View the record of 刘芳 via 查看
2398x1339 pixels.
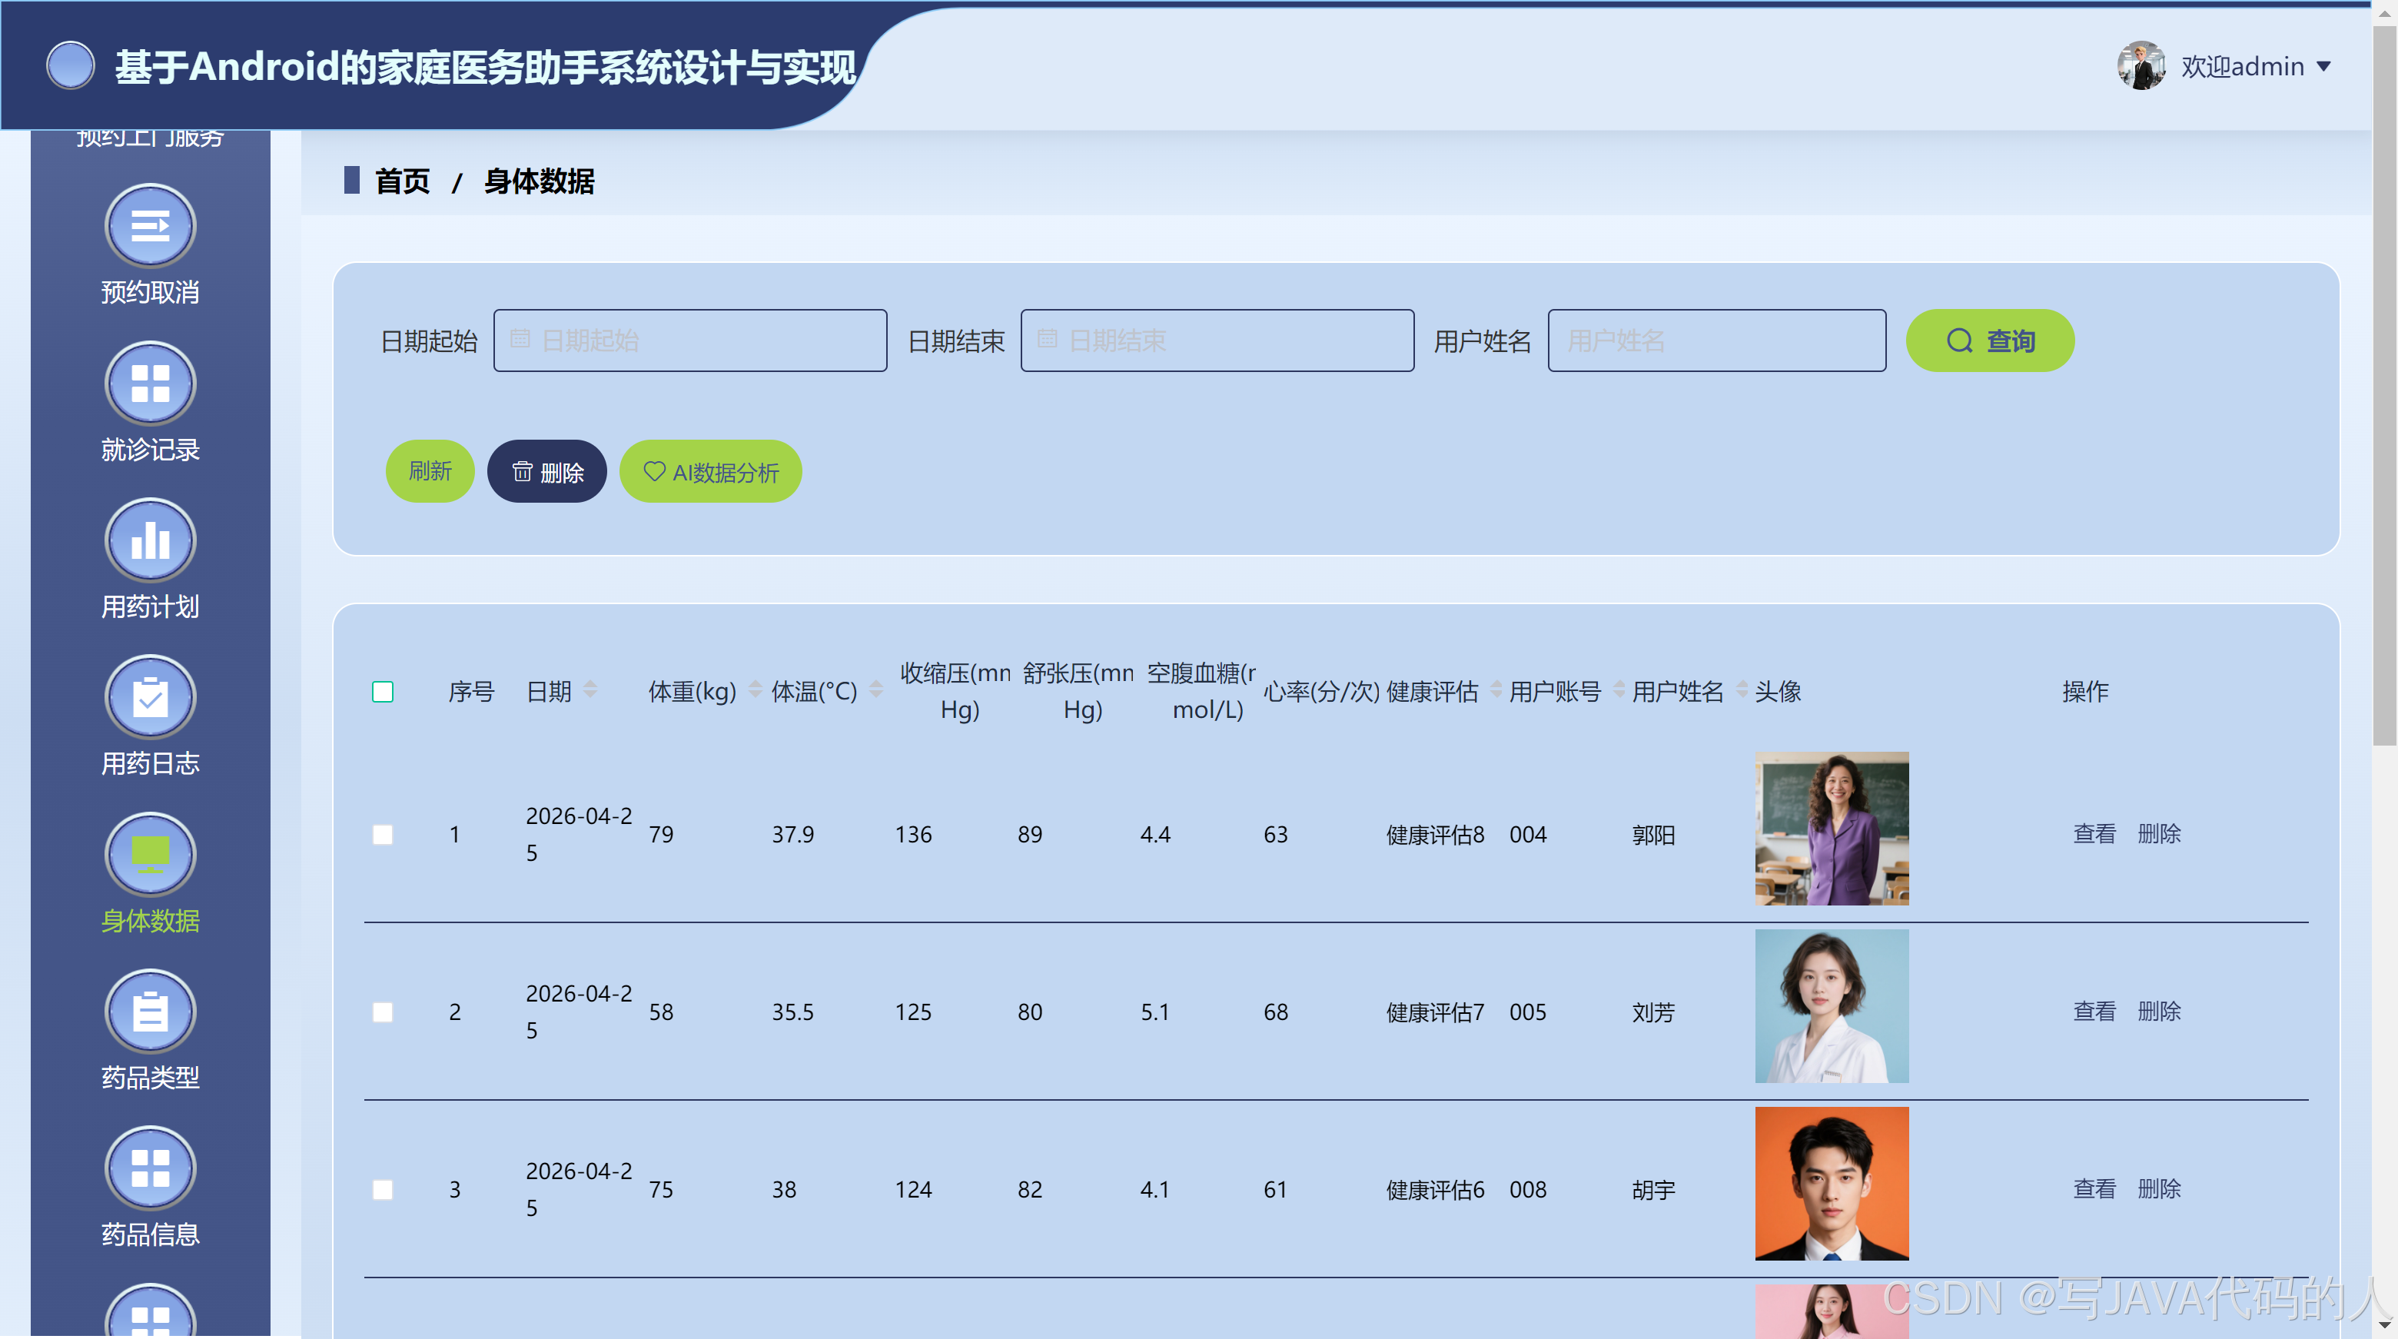(2094, 1012)
